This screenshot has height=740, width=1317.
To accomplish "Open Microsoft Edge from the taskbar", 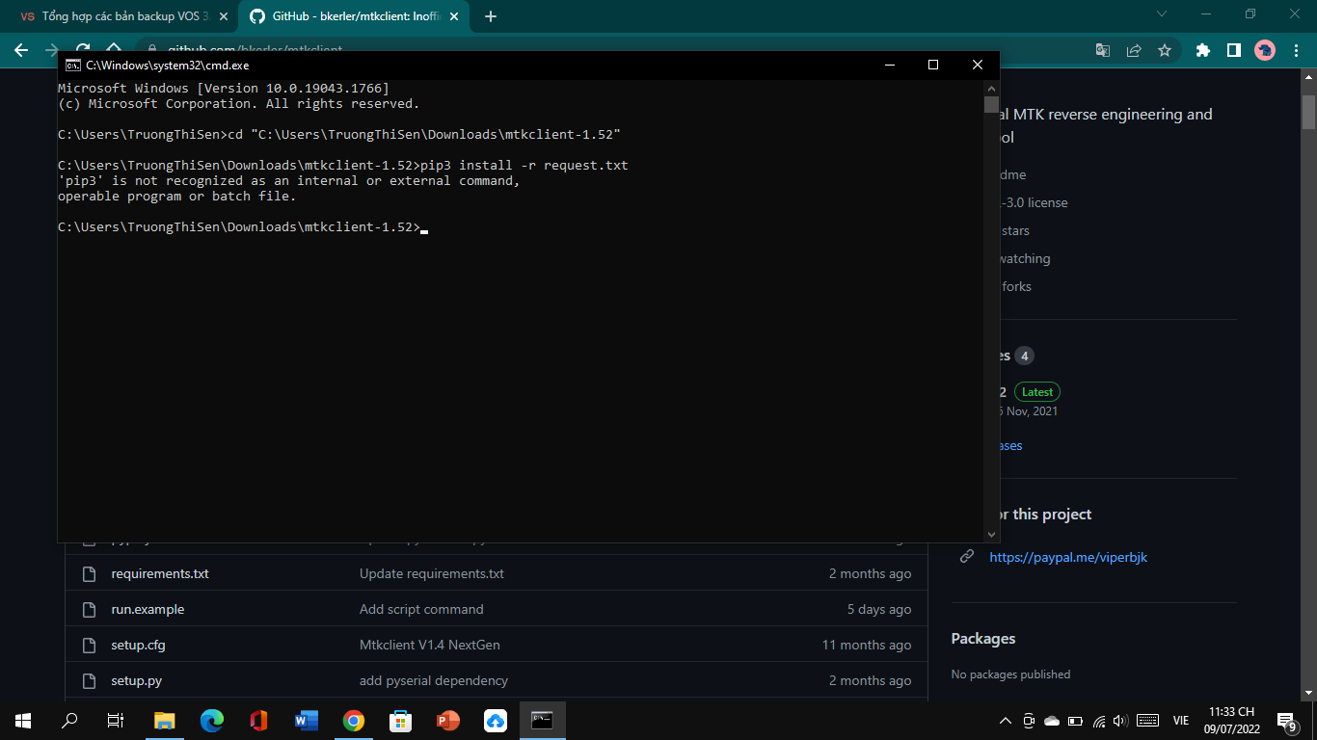I will [x=212, y=721].
